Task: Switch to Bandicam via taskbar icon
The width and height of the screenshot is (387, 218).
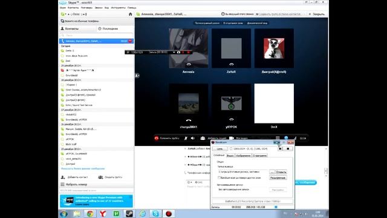Action: 169,214
